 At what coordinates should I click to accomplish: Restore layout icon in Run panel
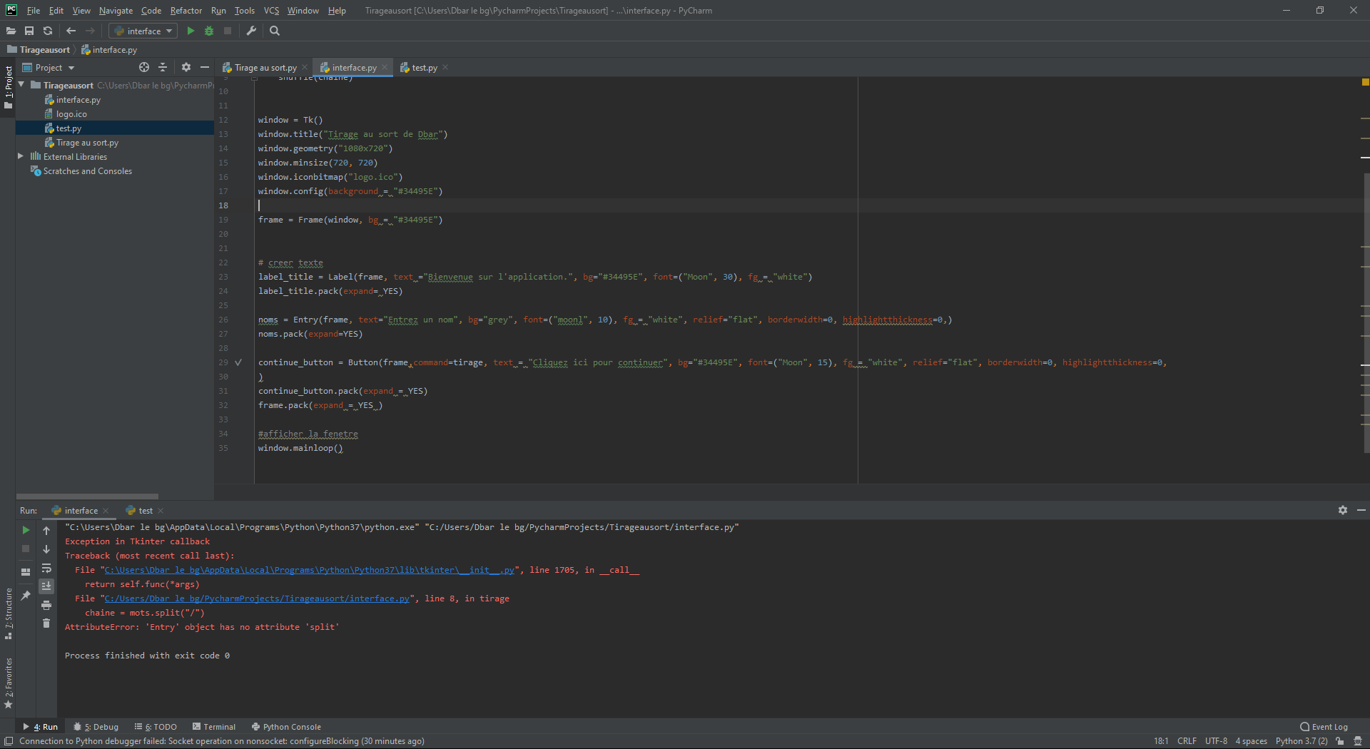pos(26,571)
